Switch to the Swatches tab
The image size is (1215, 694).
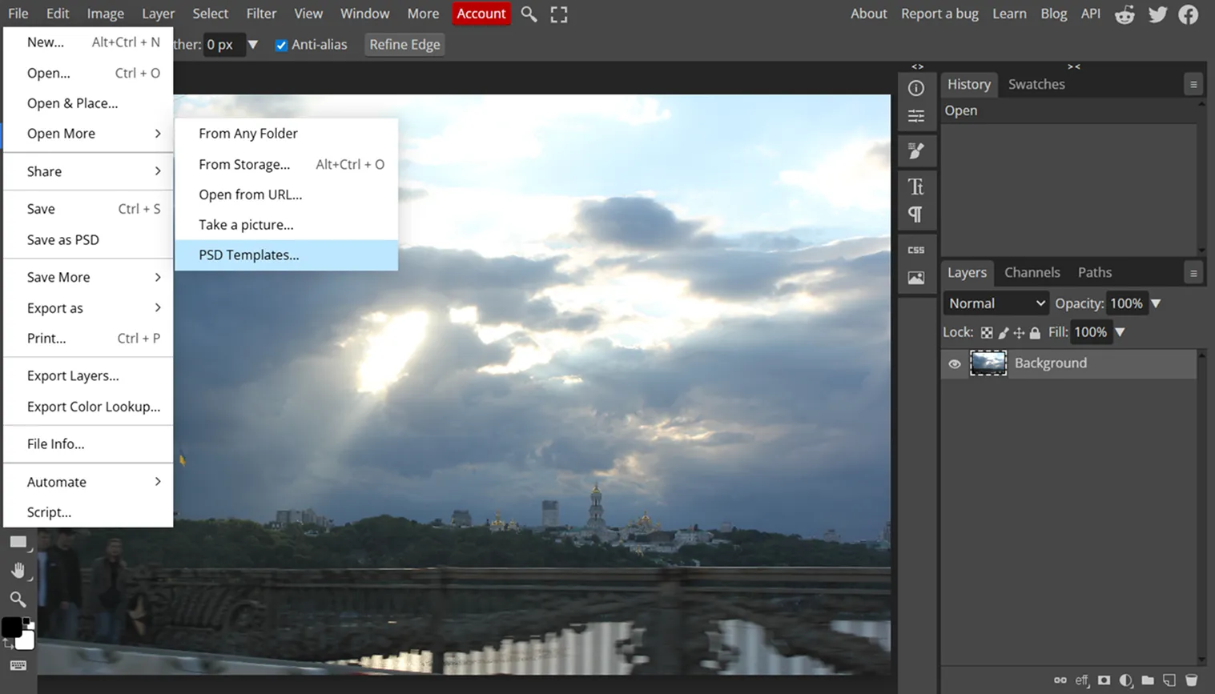click(x=1036, y=84)
